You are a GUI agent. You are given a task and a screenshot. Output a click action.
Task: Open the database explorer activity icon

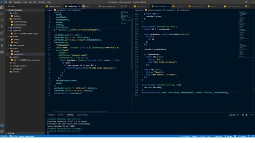(x=2, y=46)
